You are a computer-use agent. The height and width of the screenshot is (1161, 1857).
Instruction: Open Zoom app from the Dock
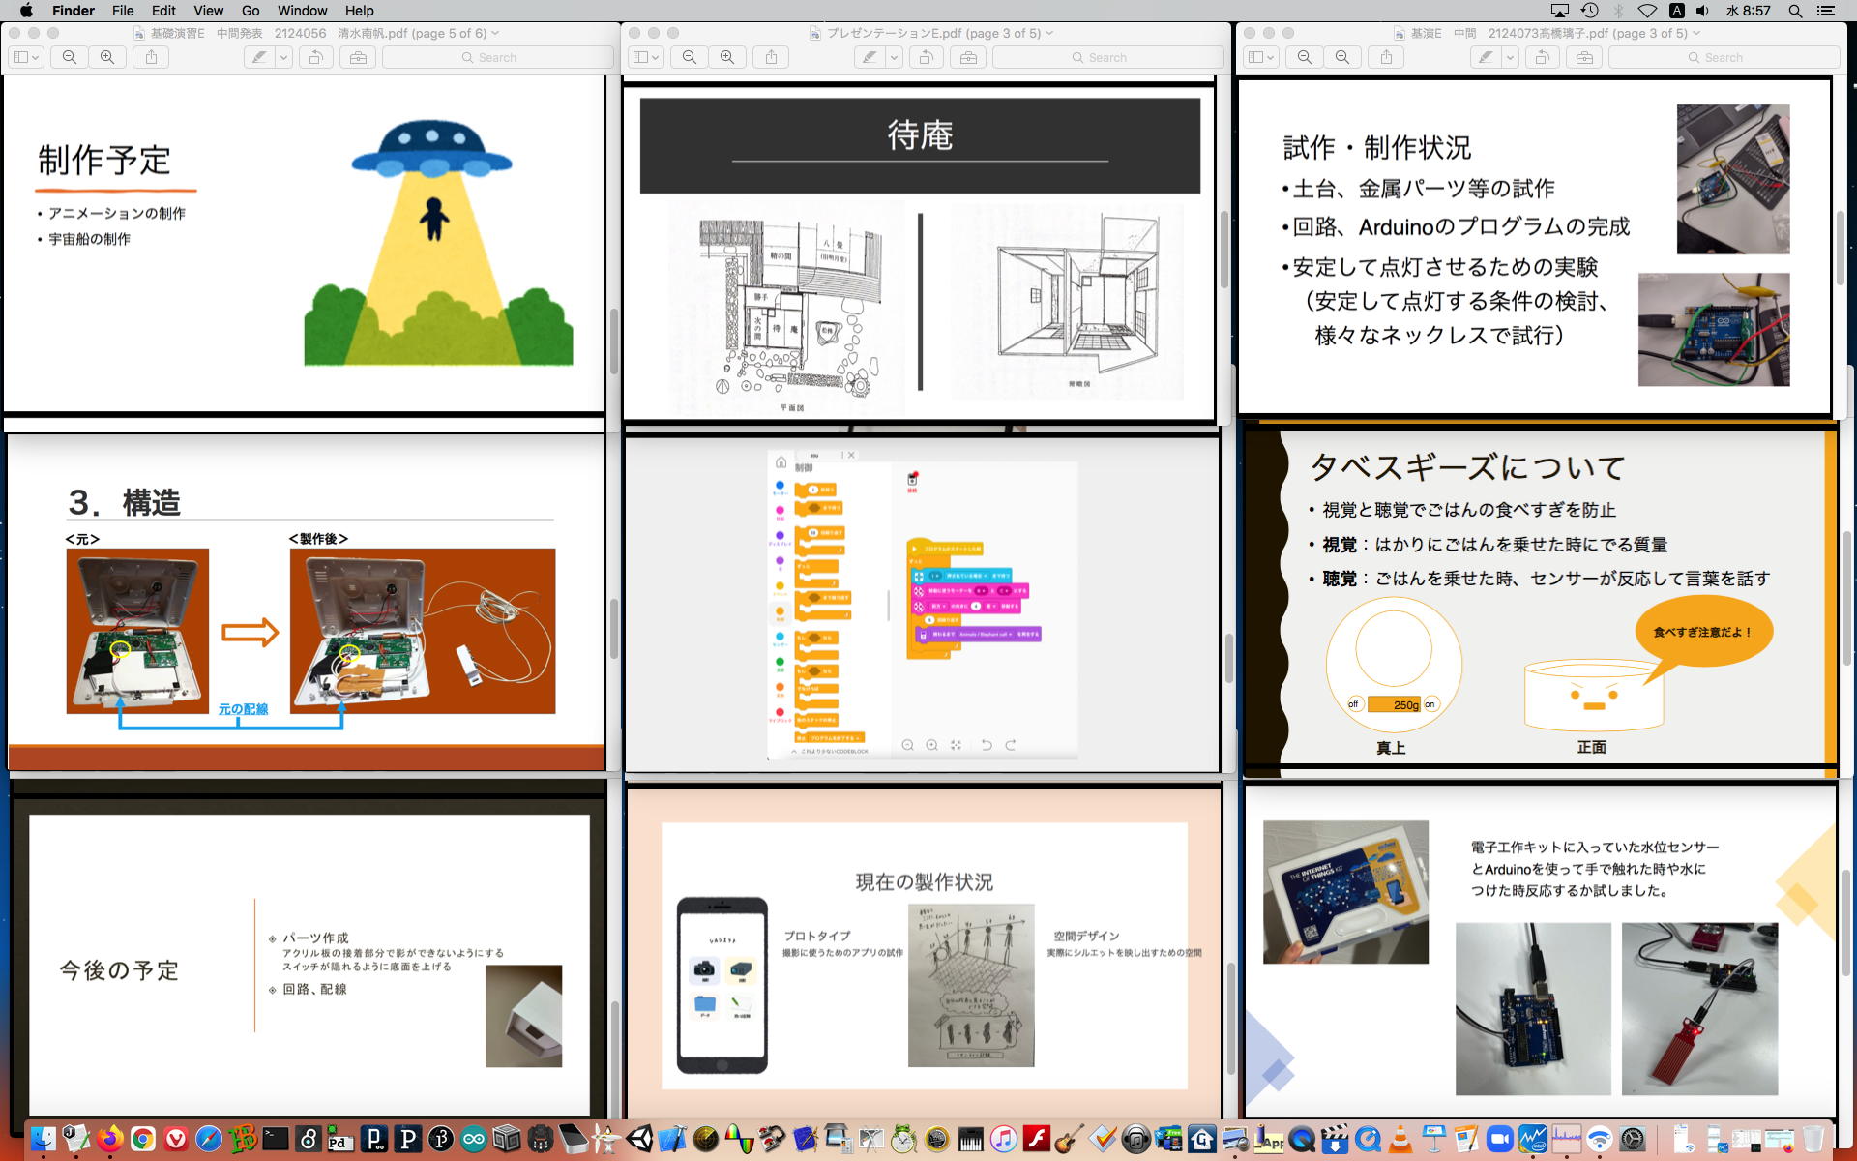point(1498,1140)
